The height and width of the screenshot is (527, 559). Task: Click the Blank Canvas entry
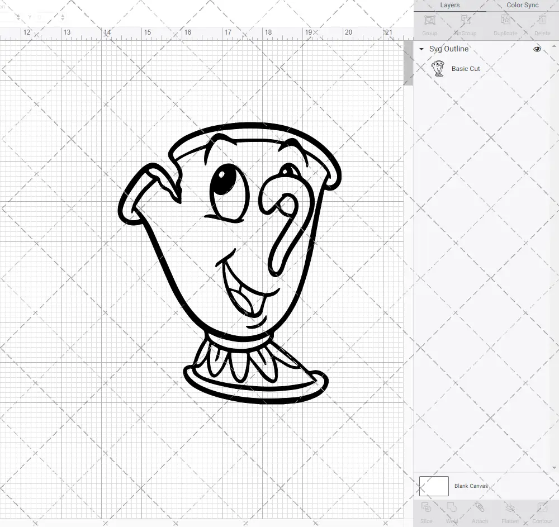(x=471, y=486)
